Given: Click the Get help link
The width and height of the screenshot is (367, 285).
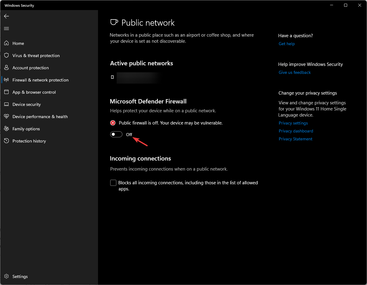Looking at the screenshot, I should click(x=287, y=44).
